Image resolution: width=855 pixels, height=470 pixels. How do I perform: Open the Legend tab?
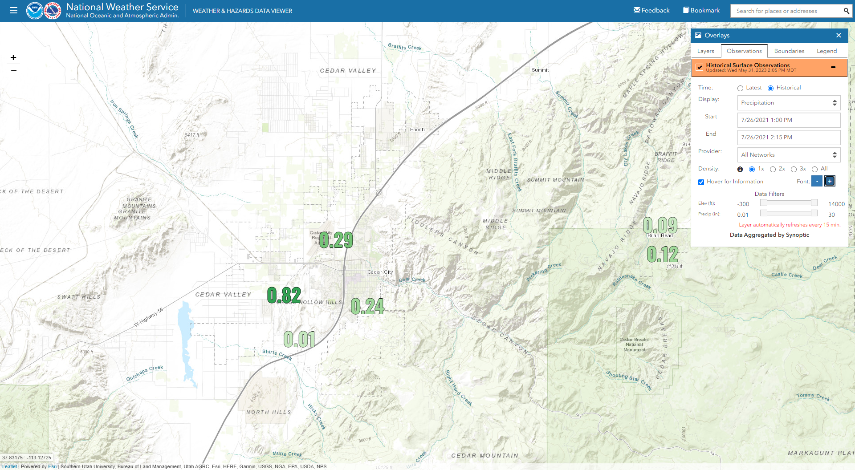coord(826,51)
